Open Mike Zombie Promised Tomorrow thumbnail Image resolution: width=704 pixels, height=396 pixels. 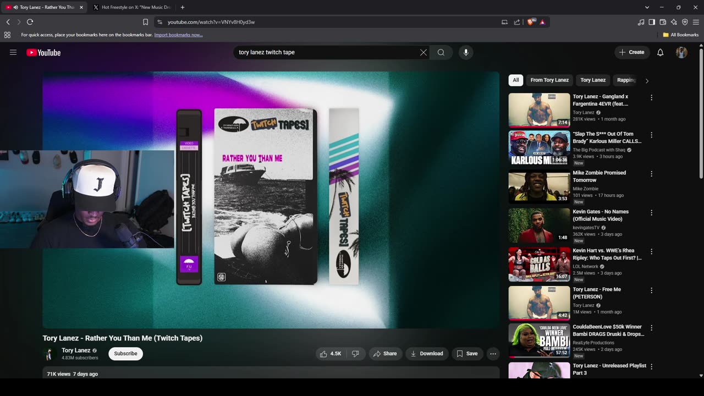539,187
